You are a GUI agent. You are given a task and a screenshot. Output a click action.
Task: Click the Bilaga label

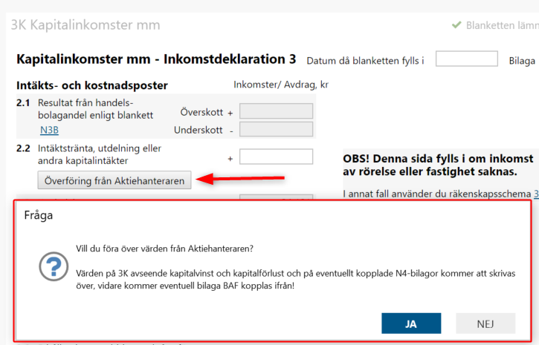[x=522, y=61]
